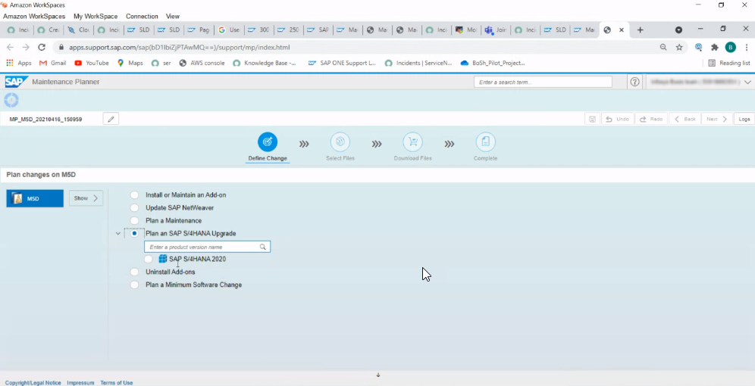Switch to the Teams 'Join' browser tab
Image resolution: width=755 pixels, height=386 pixels.
[496, 30]
